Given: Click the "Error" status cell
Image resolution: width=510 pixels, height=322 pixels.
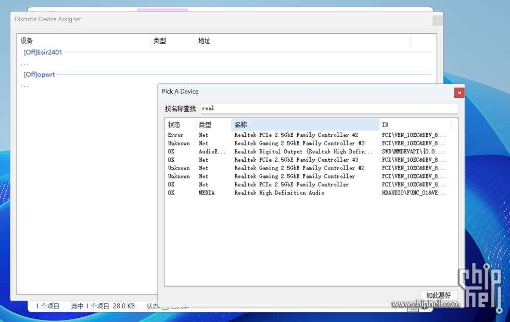Looking at the screenshot, I should (176, 135).
